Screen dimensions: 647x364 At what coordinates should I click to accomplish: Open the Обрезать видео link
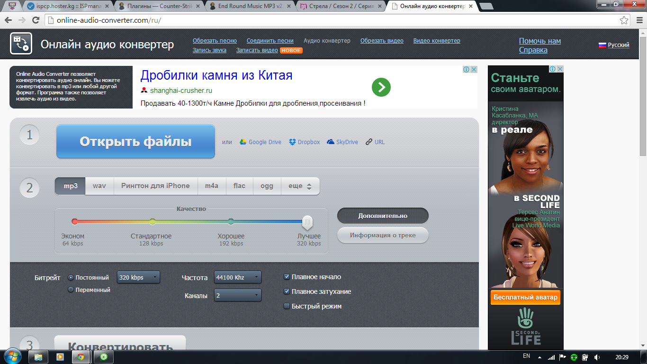(382, 41)
